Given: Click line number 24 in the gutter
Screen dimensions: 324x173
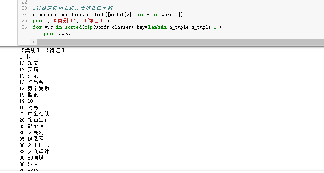Looking at the screenshot, I should click(24, 15).
